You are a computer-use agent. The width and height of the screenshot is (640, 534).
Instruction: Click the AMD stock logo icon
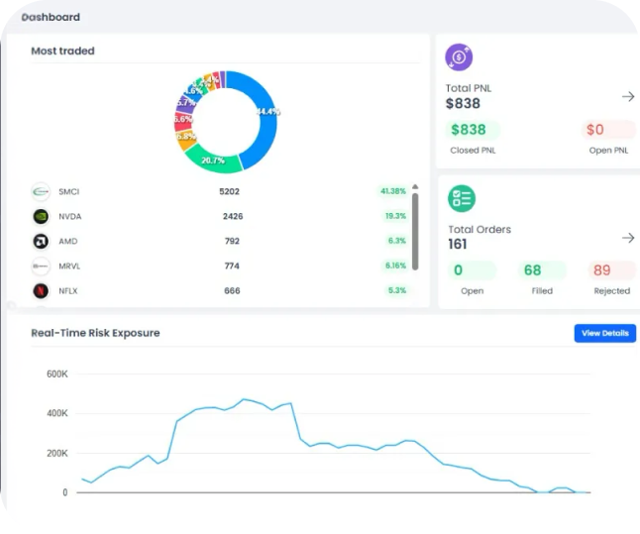41,241
